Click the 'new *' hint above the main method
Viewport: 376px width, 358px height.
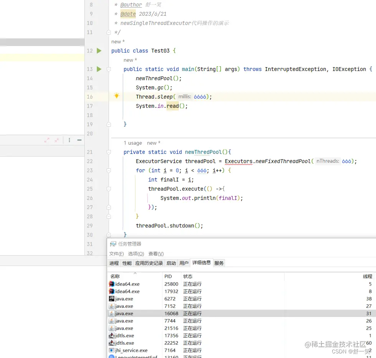130,60
